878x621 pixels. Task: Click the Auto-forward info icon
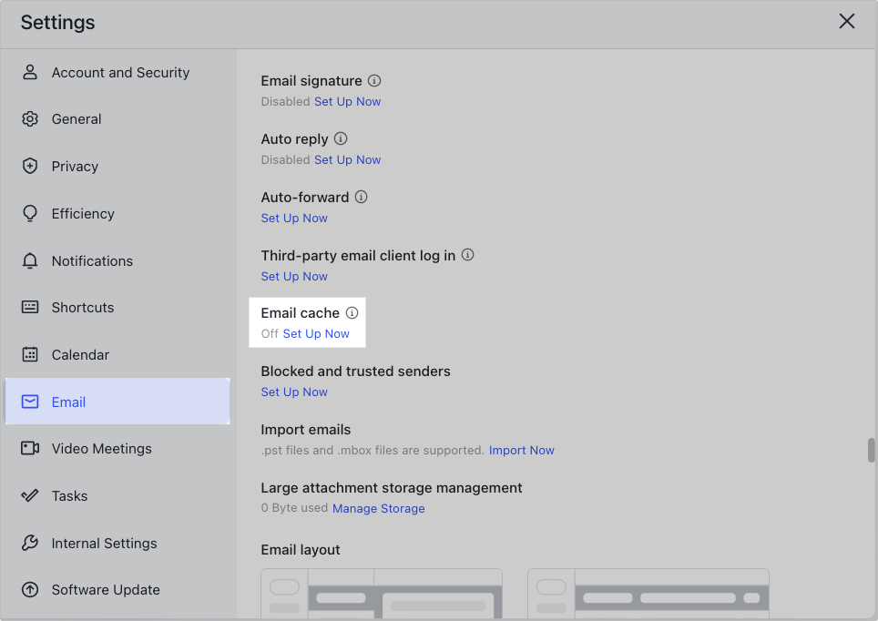pos(362,197)
